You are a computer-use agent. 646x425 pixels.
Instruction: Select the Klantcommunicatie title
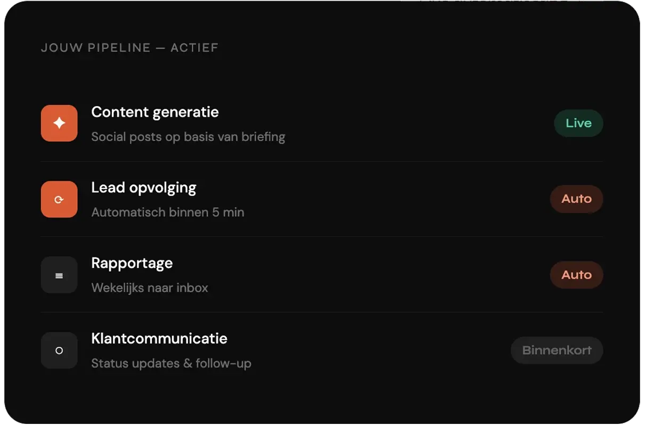click(159, 339)
